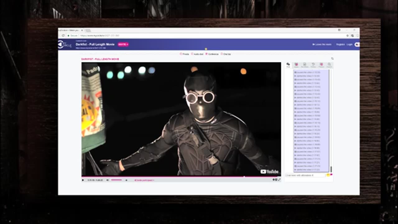Adjust the pink volume slider

tap(116, 180)
